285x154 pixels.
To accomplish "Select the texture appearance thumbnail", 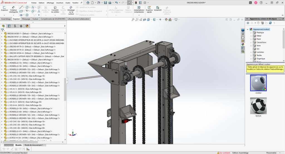I will (258, 106).
